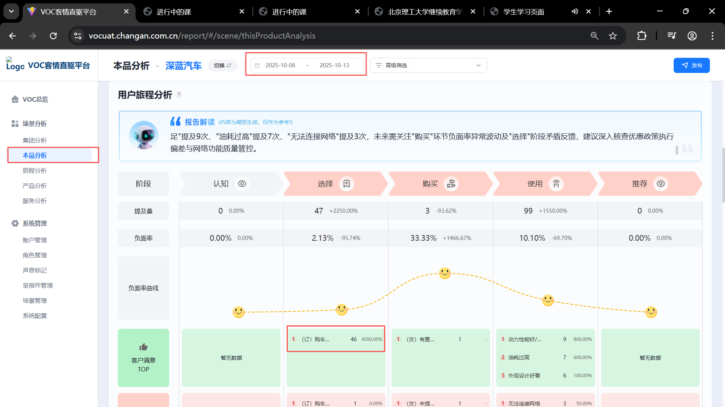725x407 pixels.
Task: Open 产品分析 from the sidebar
Action: tap(35, 186)
